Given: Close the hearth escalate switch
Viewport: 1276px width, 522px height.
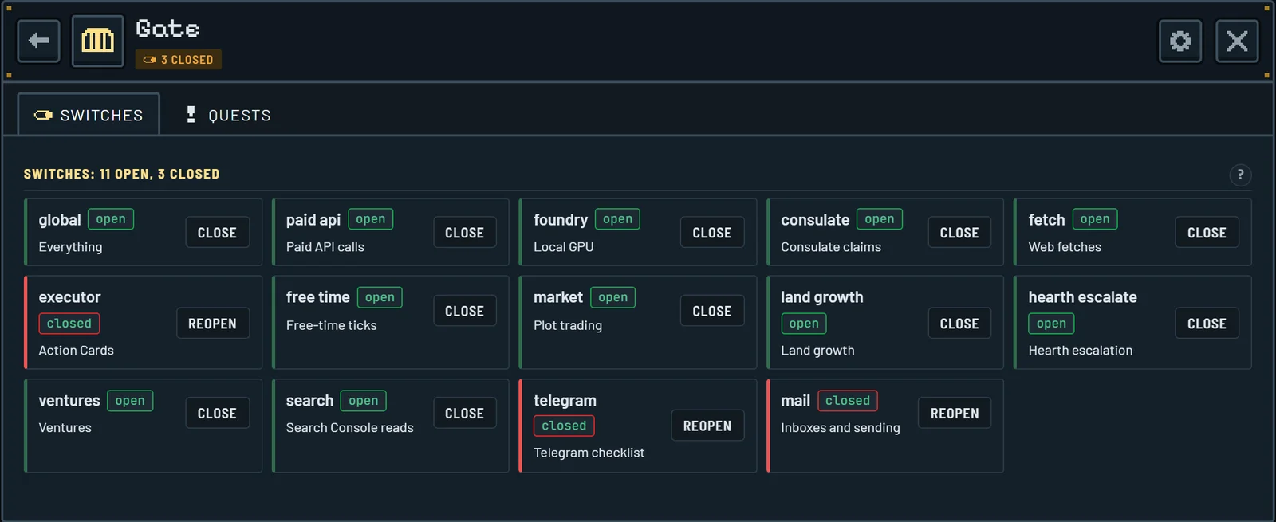Looking at the screenshot, I should pyautogui.click(x=1207, y=324).
